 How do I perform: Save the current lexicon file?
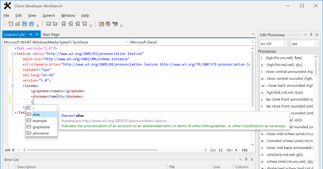click(x=24, y=24)
